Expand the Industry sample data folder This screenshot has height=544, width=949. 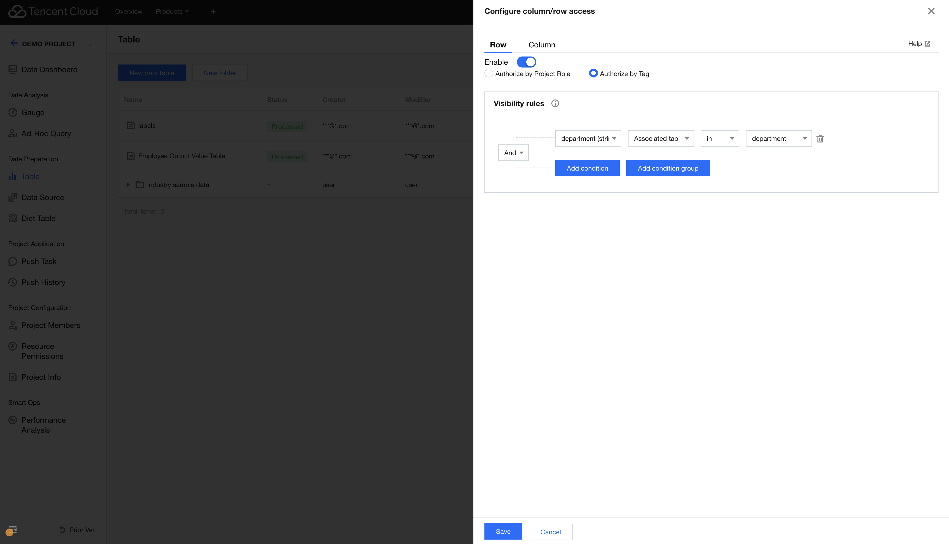pos(128,185)
